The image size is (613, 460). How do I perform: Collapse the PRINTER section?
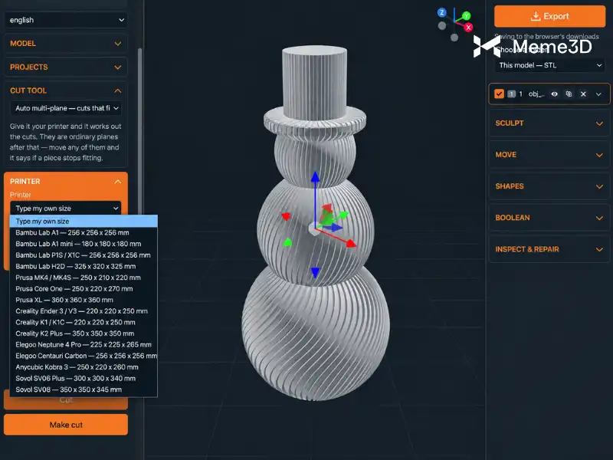(x=66, y=182)
